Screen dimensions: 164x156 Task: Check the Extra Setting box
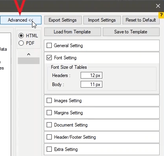(49, 149)
